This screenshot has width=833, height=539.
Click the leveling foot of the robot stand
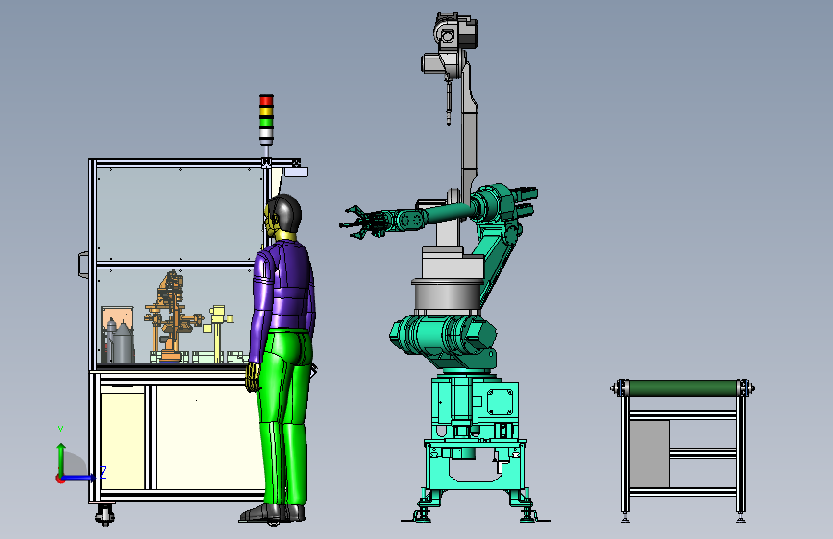pyautogui.click(x=423, y=515)
